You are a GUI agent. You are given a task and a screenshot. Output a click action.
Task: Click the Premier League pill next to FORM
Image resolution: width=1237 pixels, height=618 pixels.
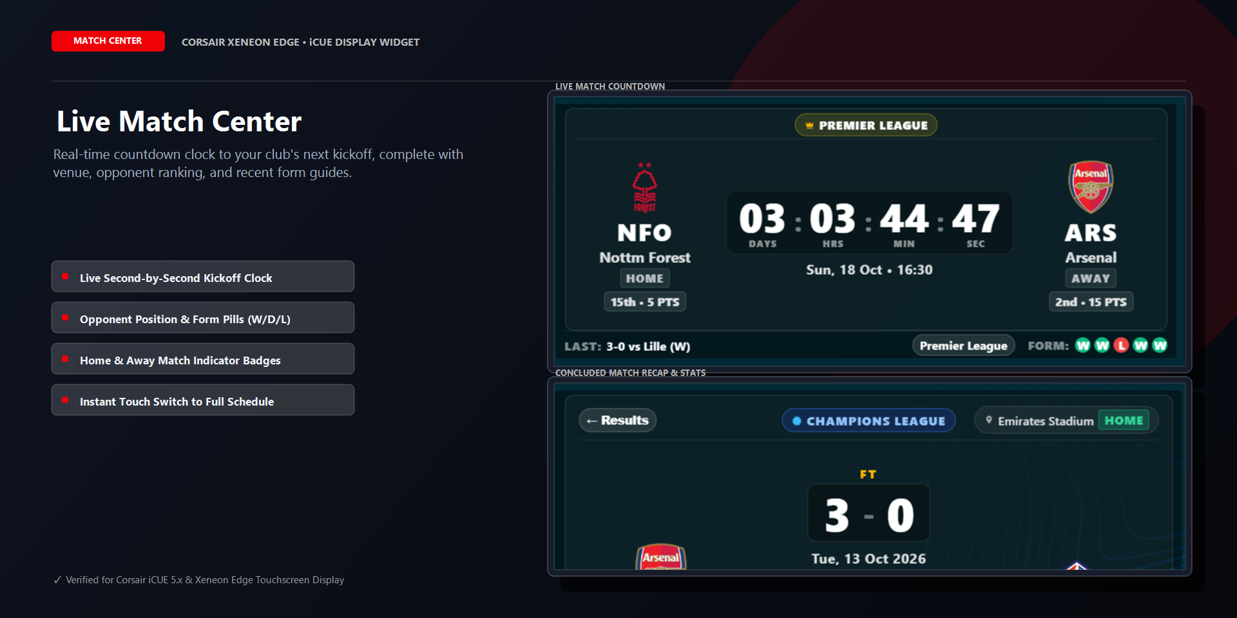[963, 346]
